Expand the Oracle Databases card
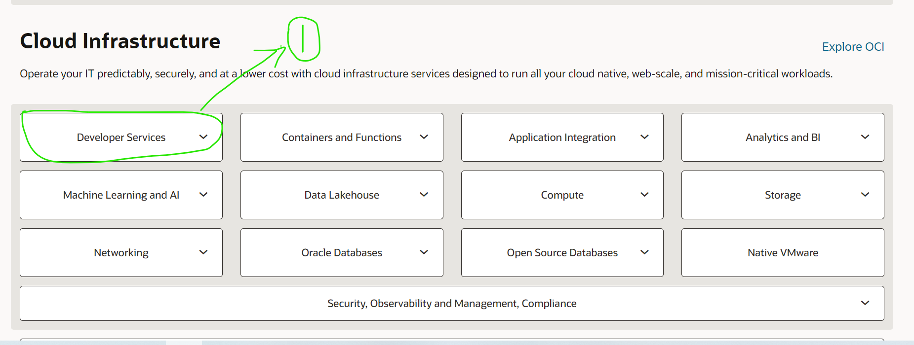 pos(342,253)
